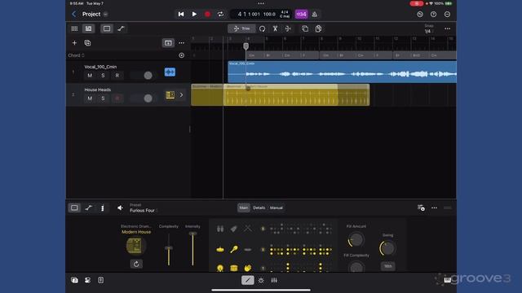The width and height of the screenshot is (522, 293).
Task: Open the Project name dropdown
Action: pyautogui.click(x=105, y=15)
